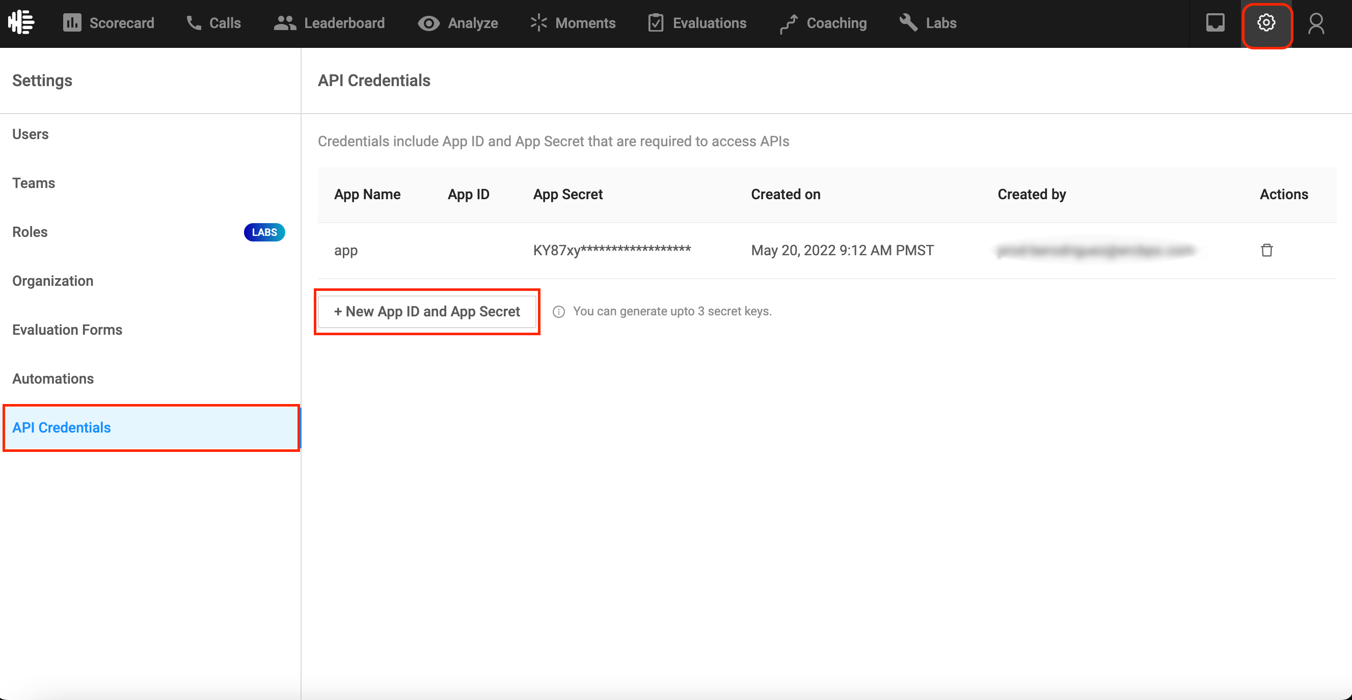Click the settings gear icon
This screenshot has height=700, width=1352.
(1266, 22)
